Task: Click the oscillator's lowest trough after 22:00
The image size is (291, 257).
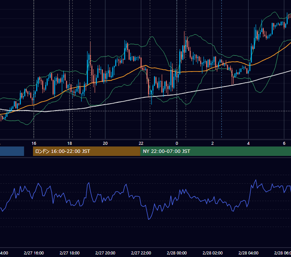Action: pos(148,219)
